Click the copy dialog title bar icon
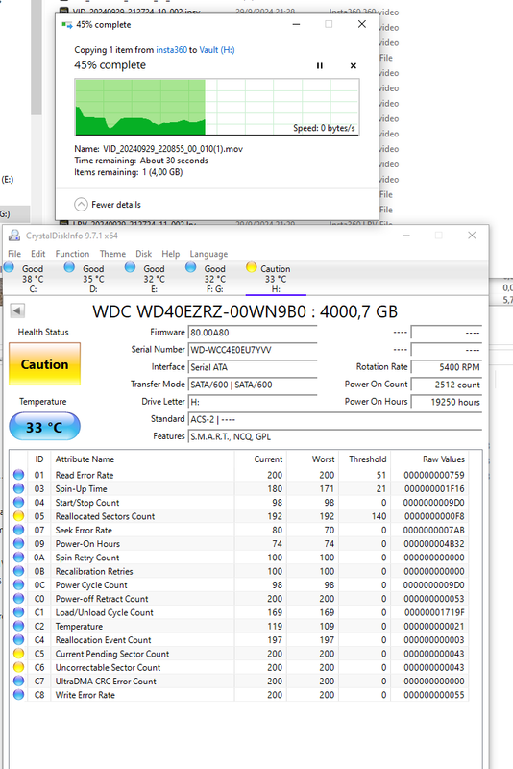 (66, 25)
